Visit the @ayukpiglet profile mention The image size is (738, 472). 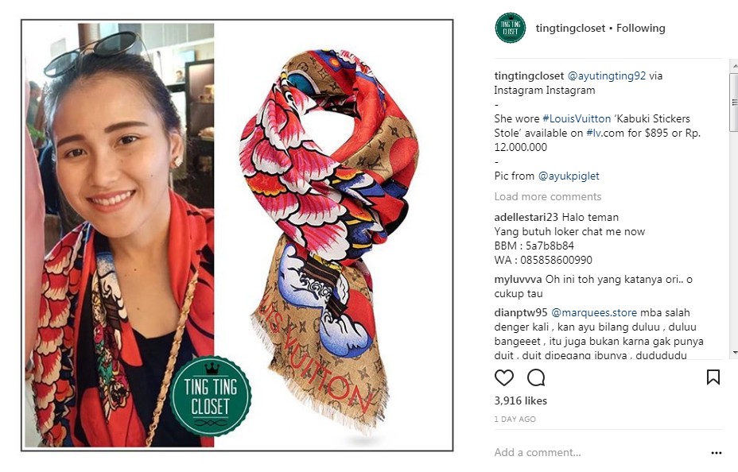(x=569, y=176)
